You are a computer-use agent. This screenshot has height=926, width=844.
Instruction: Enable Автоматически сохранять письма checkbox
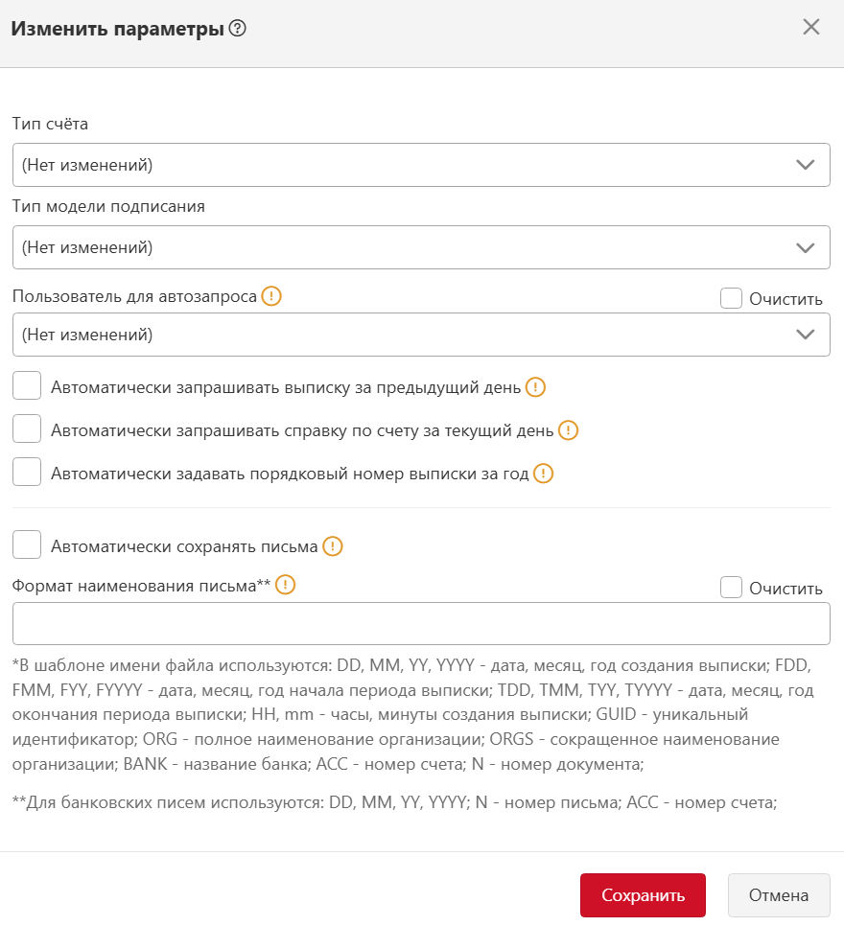point(27,545)
